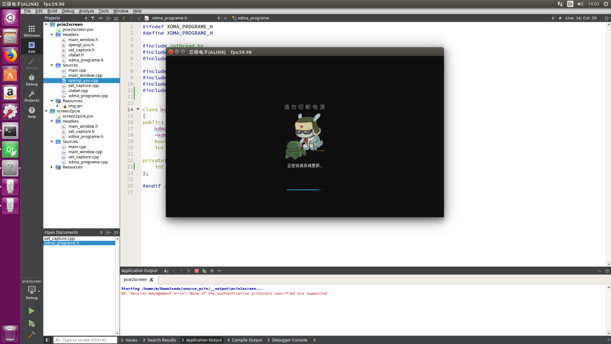Click the Line 14, Col 20 indicator
This screenshot has width=611, height=344.
tap(581, 18)
